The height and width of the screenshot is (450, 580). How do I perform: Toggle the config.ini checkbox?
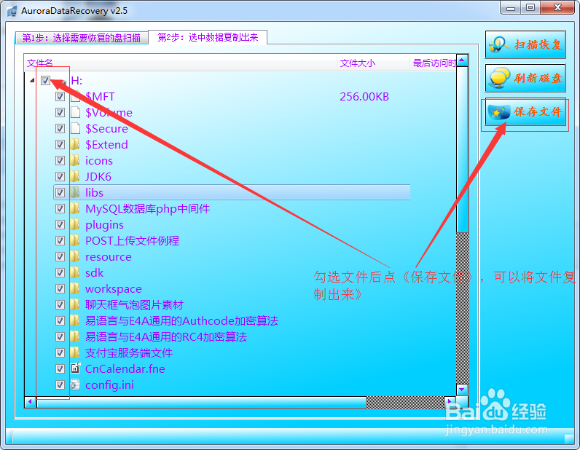pos(60,385)
